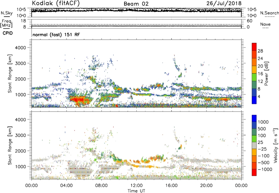279x193 pixels.
Task: Click the 'Nave' label
Action: pyautogui.click(x=265, y=24)
